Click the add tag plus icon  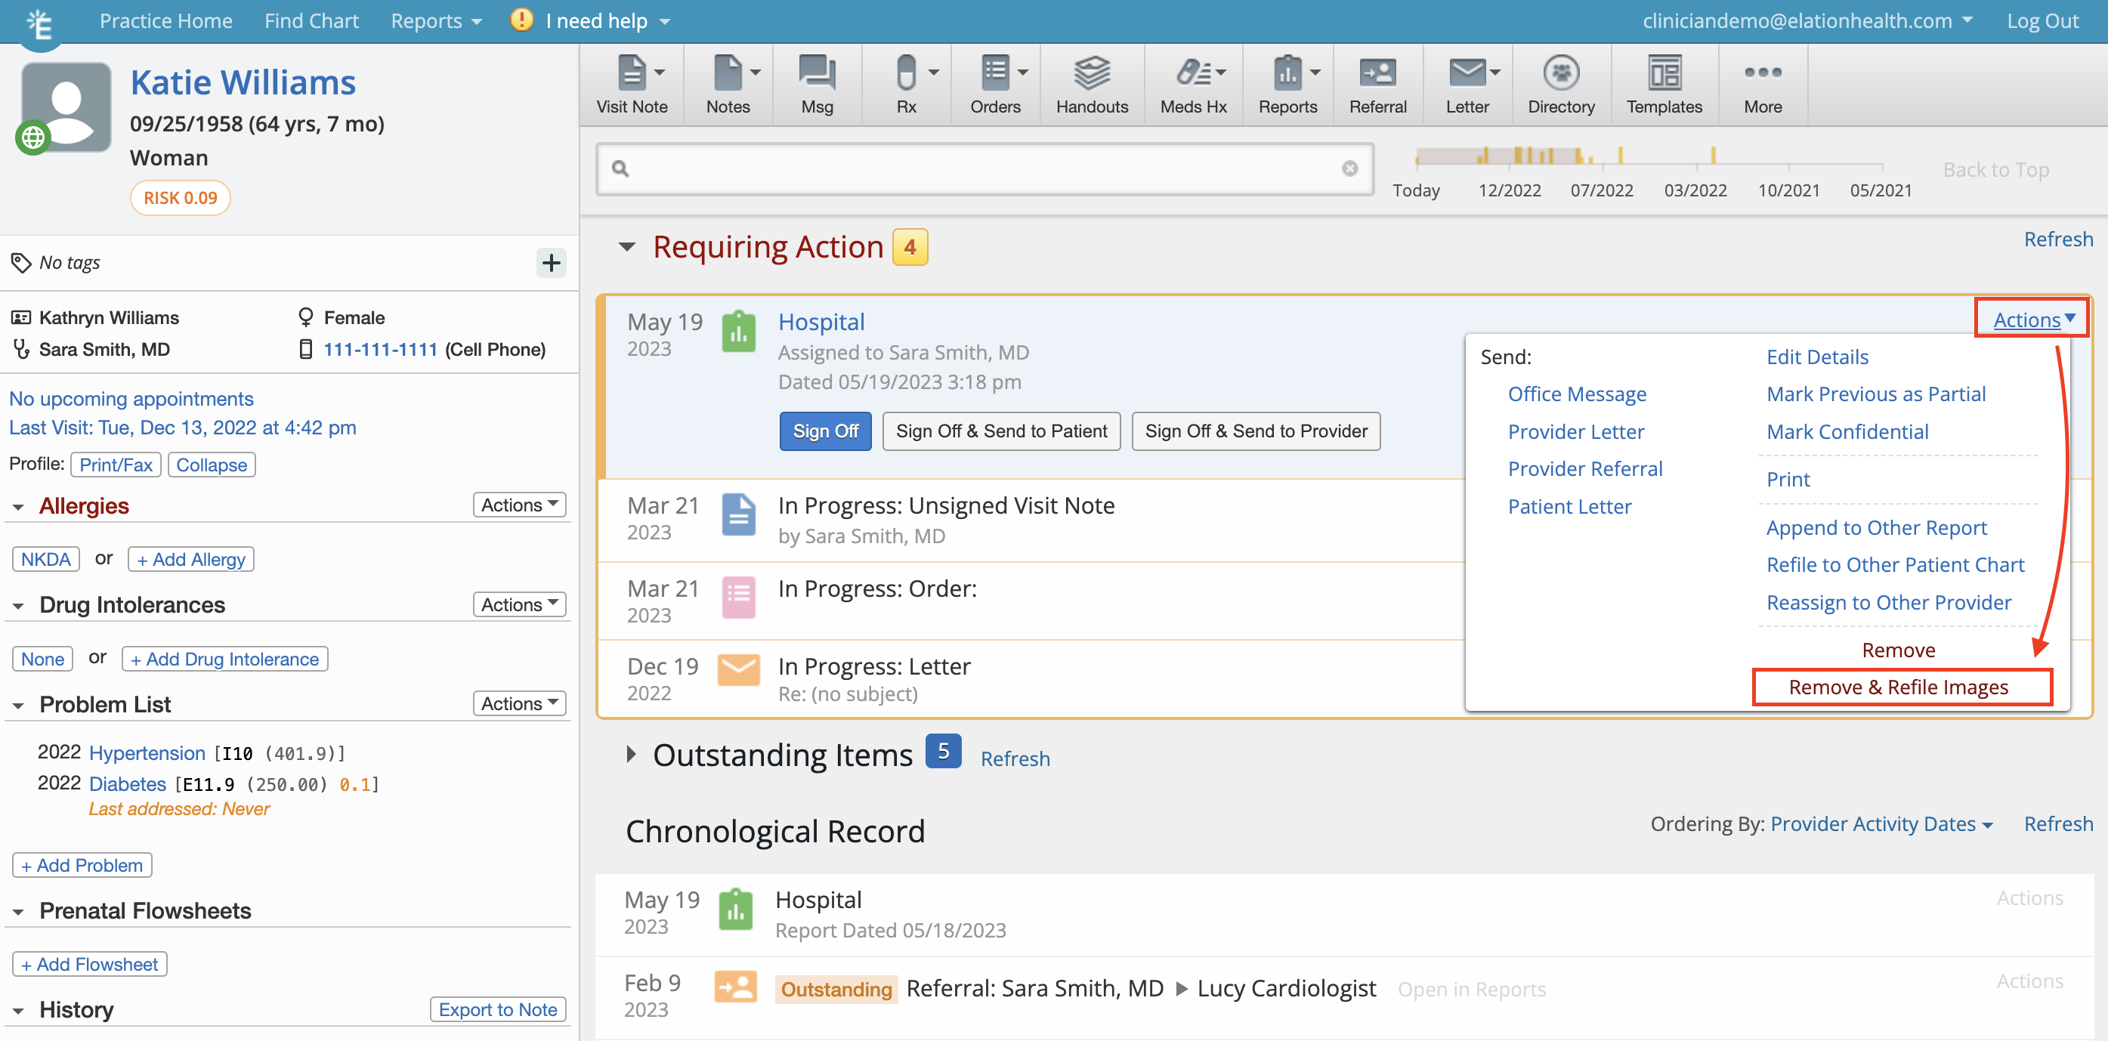click(551, 262)
